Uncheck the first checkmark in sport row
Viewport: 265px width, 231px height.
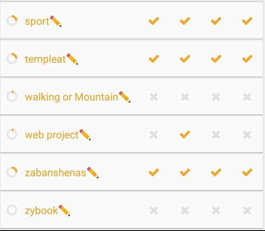154,21
